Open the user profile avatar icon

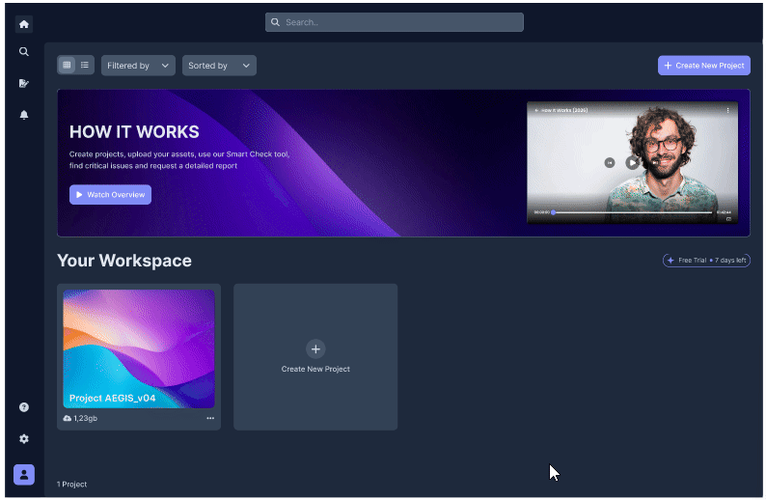coord(23,474)
